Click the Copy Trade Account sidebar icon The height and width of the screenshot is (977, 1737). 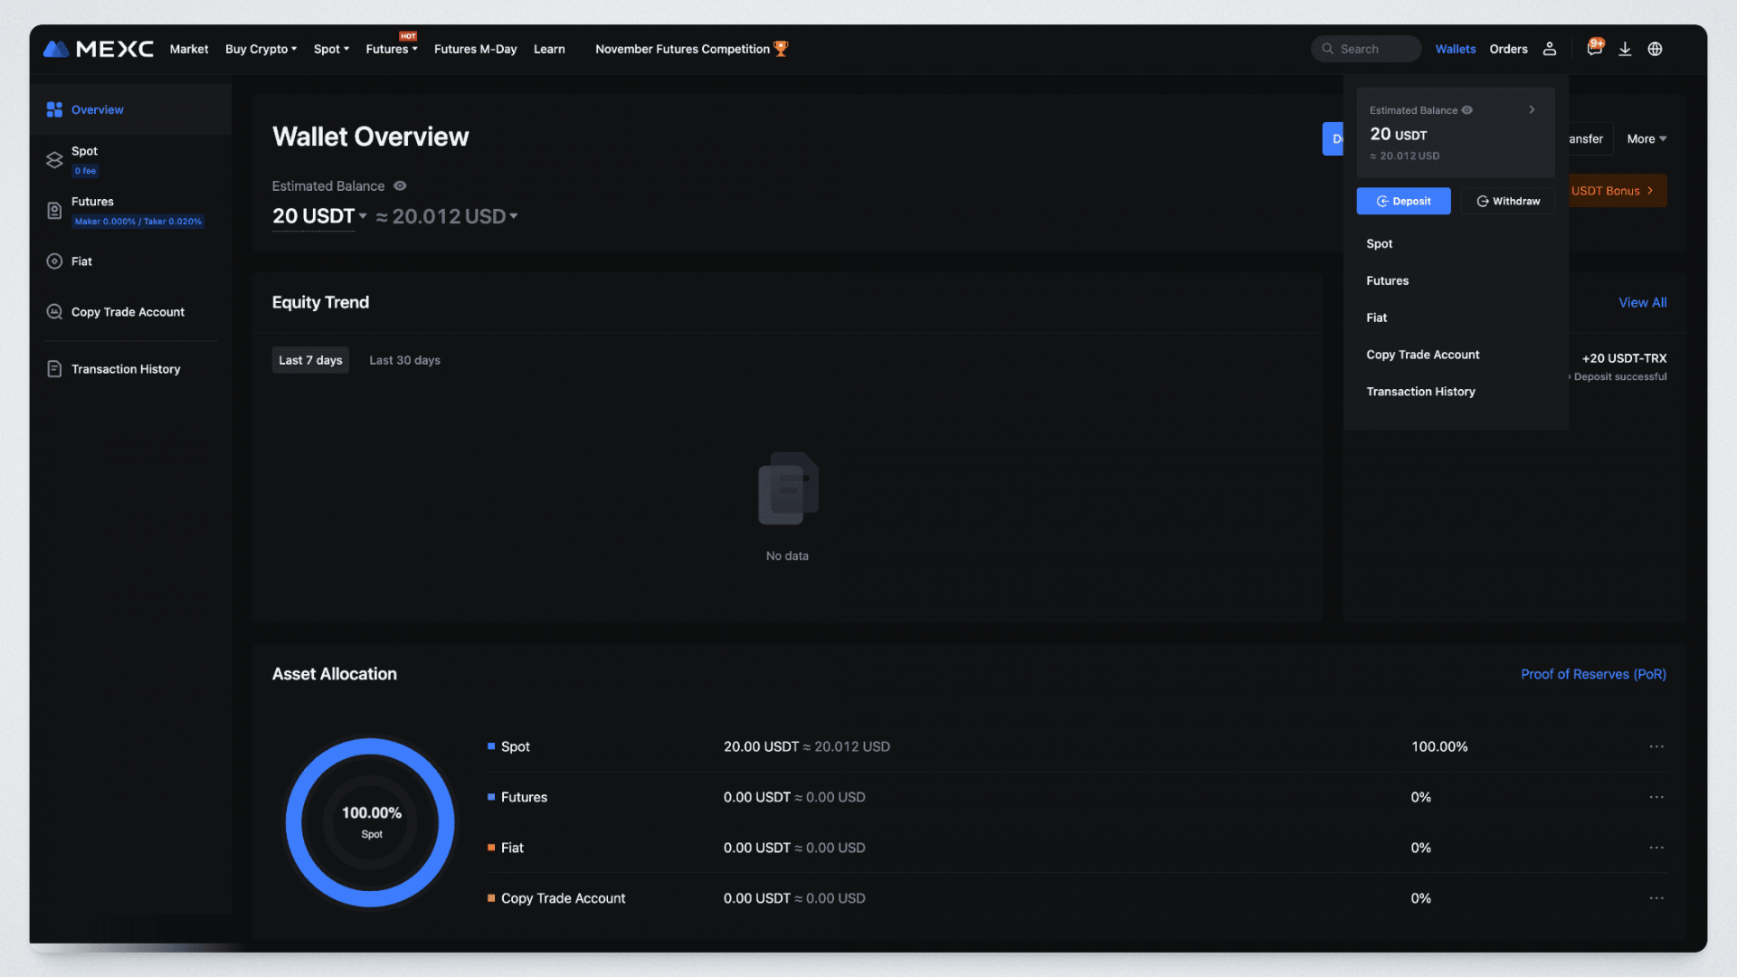click(54, 312)
